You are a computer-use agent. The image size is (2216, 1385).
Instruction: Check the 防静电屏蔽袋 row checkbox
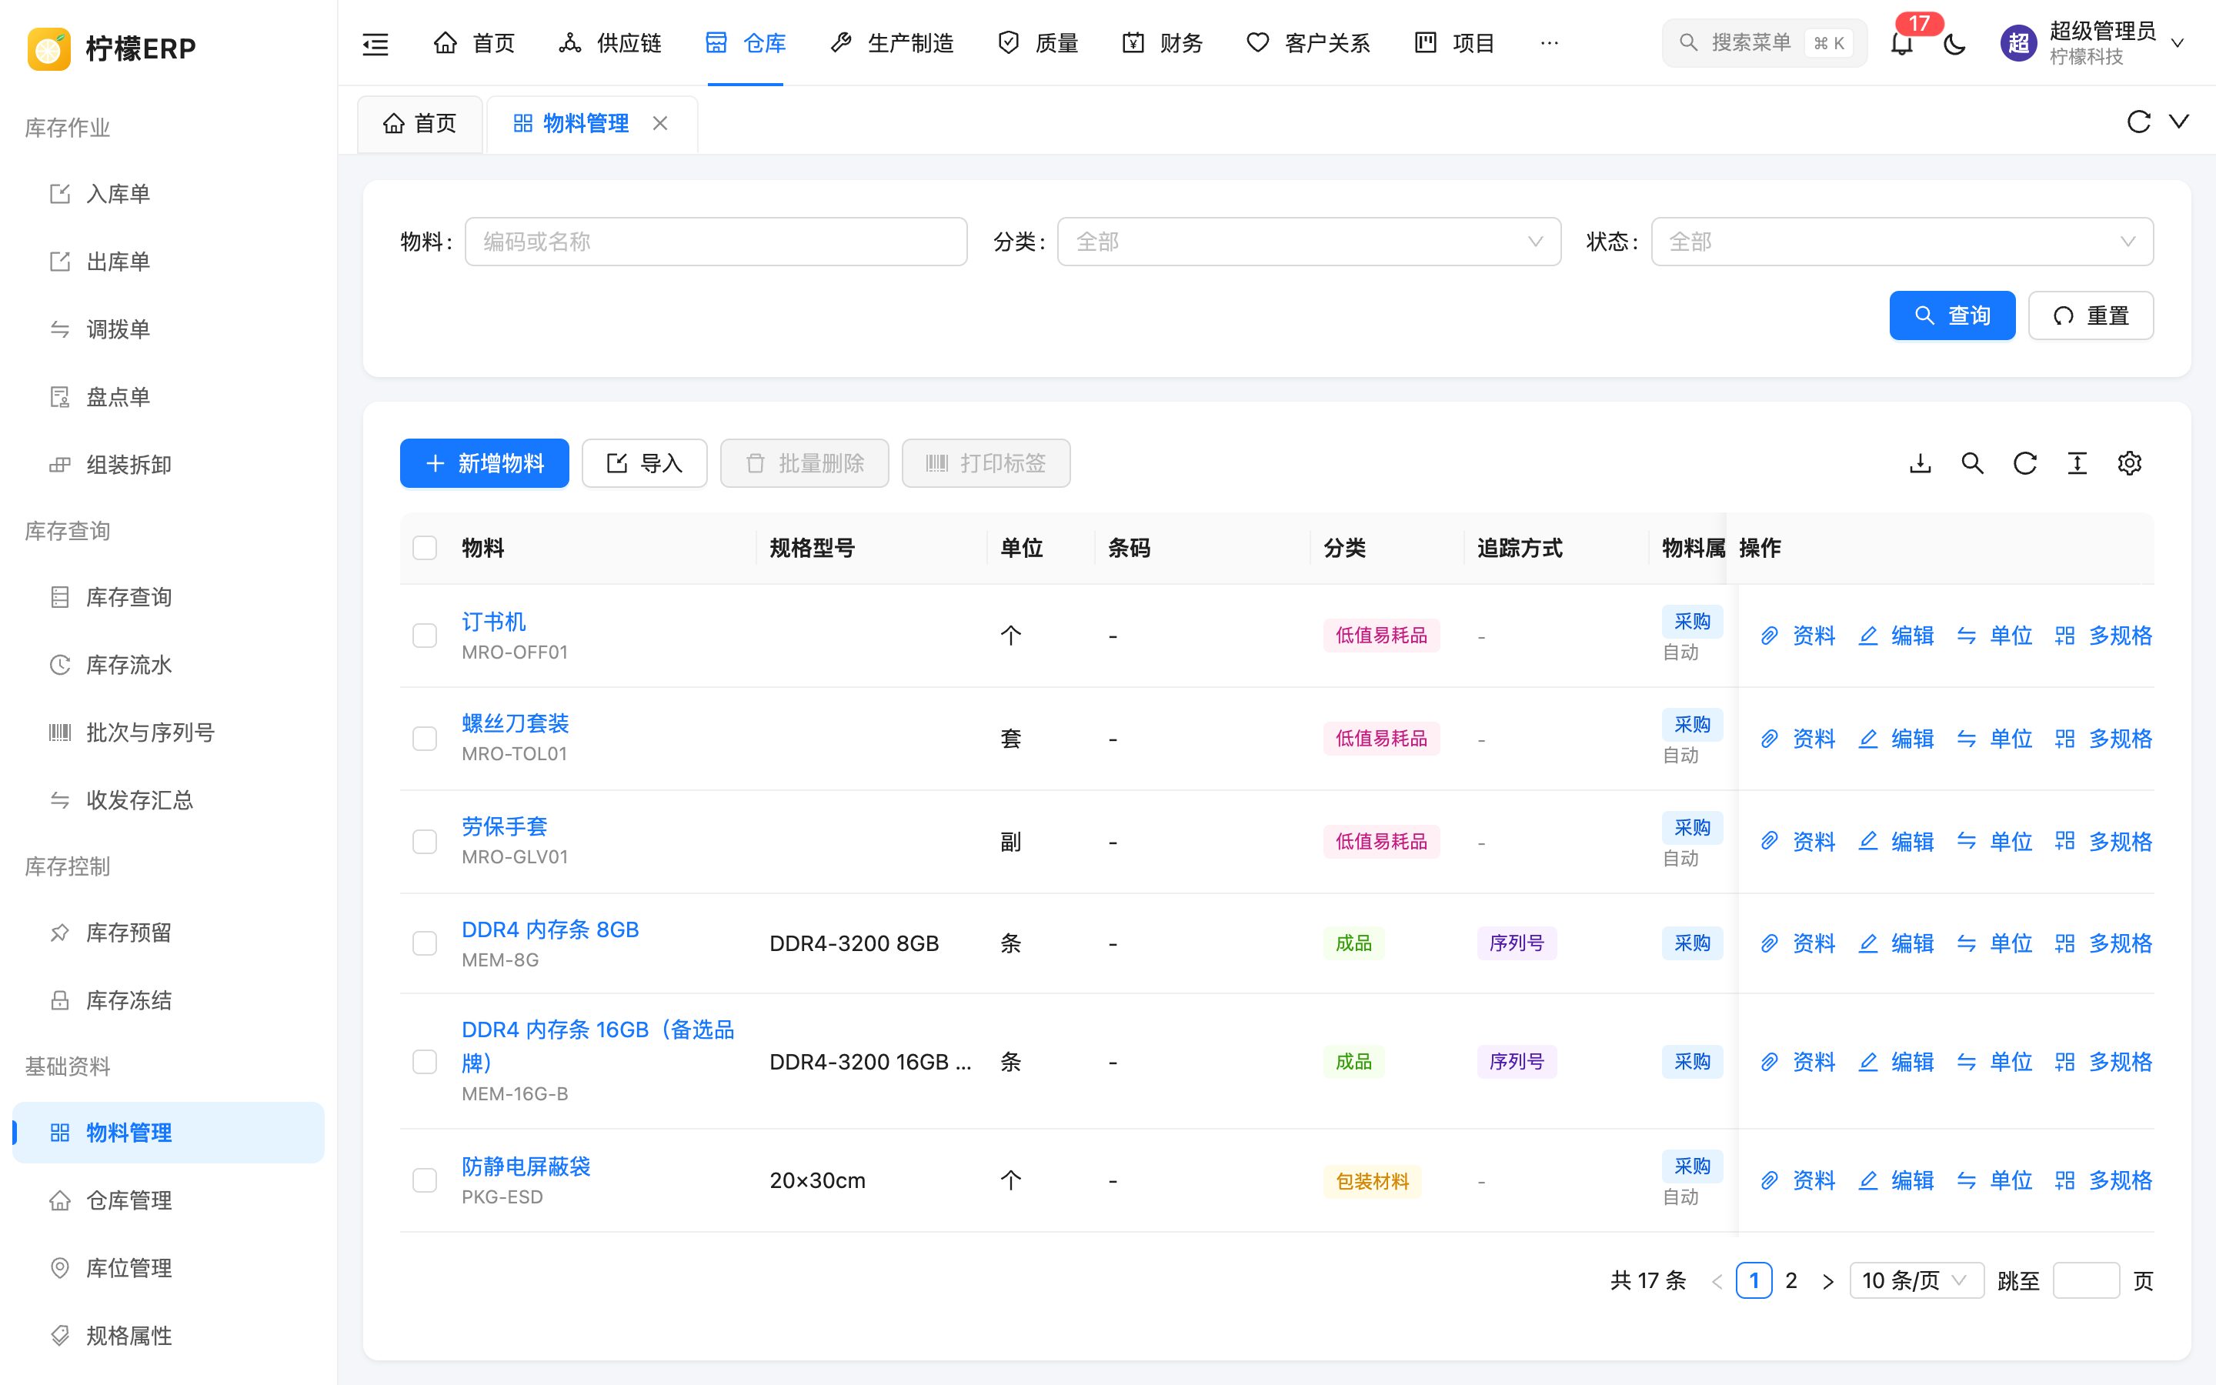click(425, 1181)
